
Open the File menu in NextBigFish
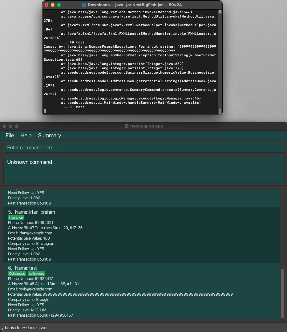click(x=10, y=136)
